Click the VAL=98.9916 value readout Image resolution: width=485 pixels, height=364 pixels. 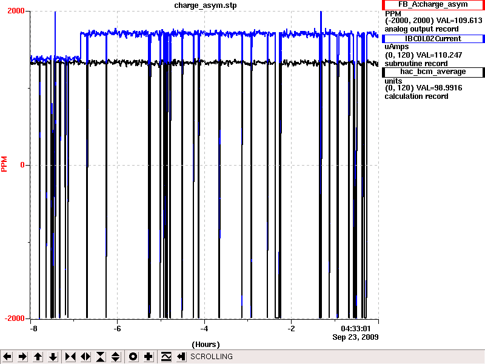tap(439, 88)
